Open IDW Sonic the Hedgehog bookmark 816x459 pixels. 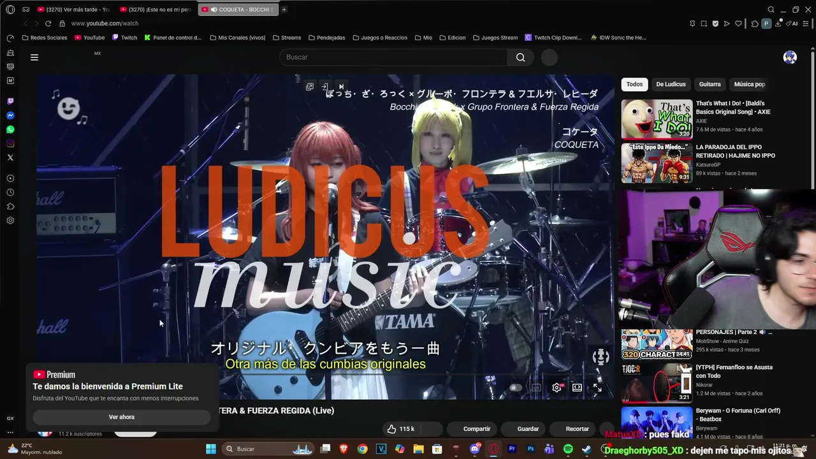618,38
